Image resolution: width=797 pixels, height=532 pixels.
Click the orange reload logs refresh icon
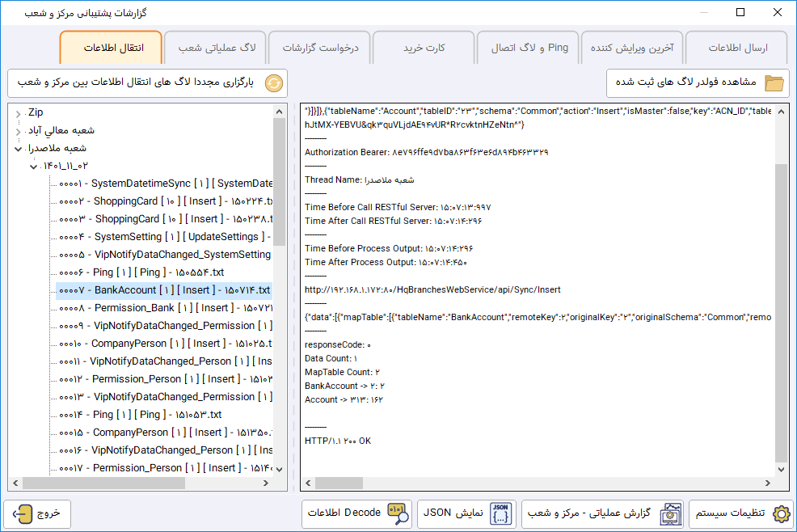tap(274, 83)
